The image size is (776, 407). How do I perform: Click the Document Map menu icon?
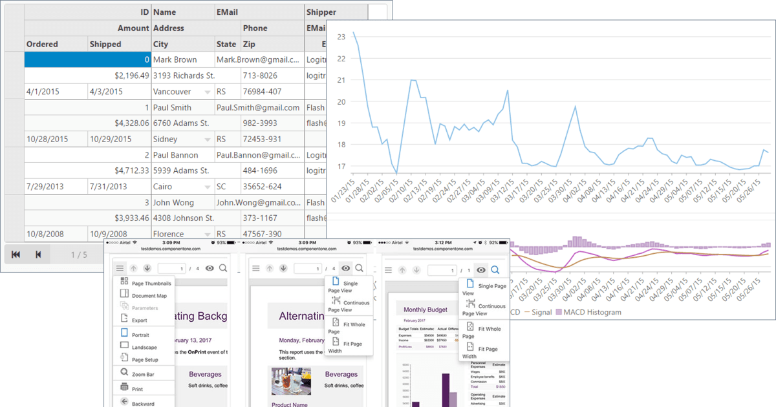124,295
